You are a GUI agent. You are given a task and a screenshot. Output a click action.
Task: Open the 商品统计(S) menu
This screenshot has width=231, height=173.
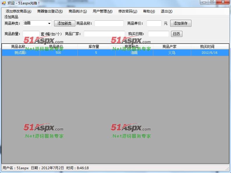click(78, 11)
